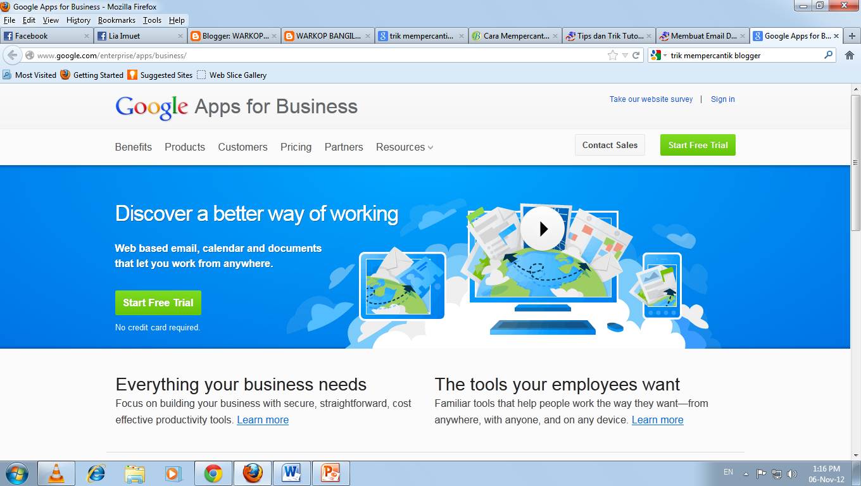This screenshot has height=486, width=861.
Task: Open the Customers navigation link
Action: (243, 147)
